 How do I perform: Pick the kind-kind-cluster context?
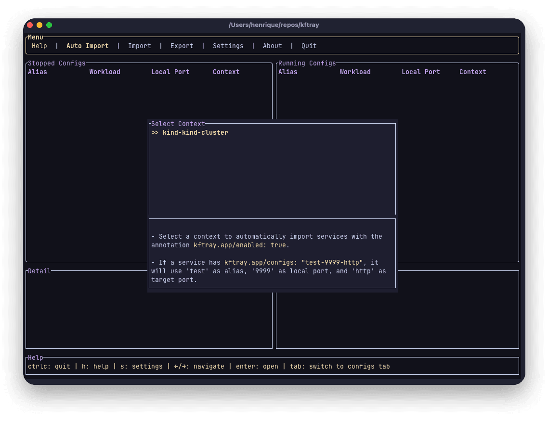click(x=195, y=133)
